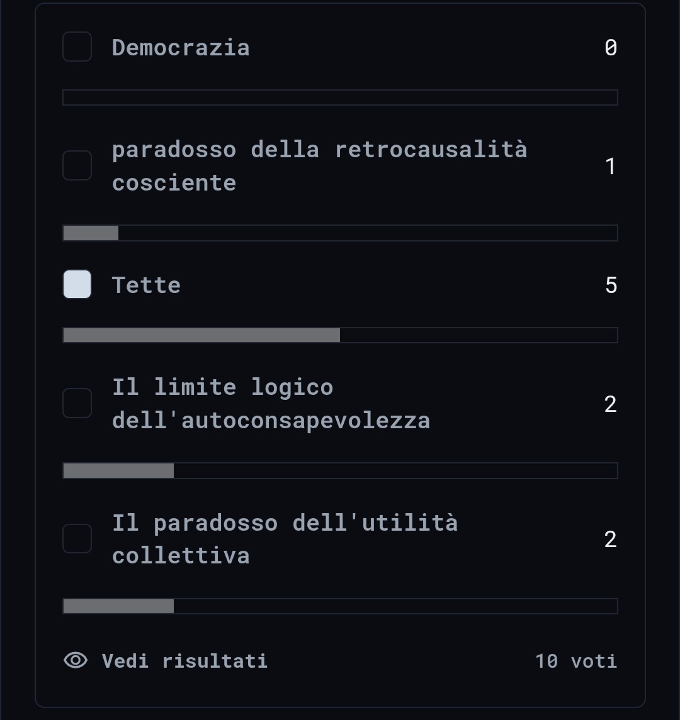The height and width of the screenshot is (720, 680).
Task: Click the 10 voti total count
Action: point(576,661)
